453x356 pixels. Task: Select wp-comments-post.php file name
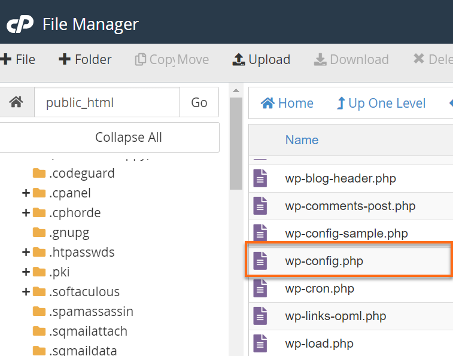point(350,206)
